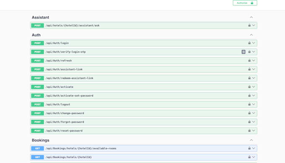This screenshot has height=163, width=285.
Task: Open the Assistant section heading
Action: coord(40,18)
